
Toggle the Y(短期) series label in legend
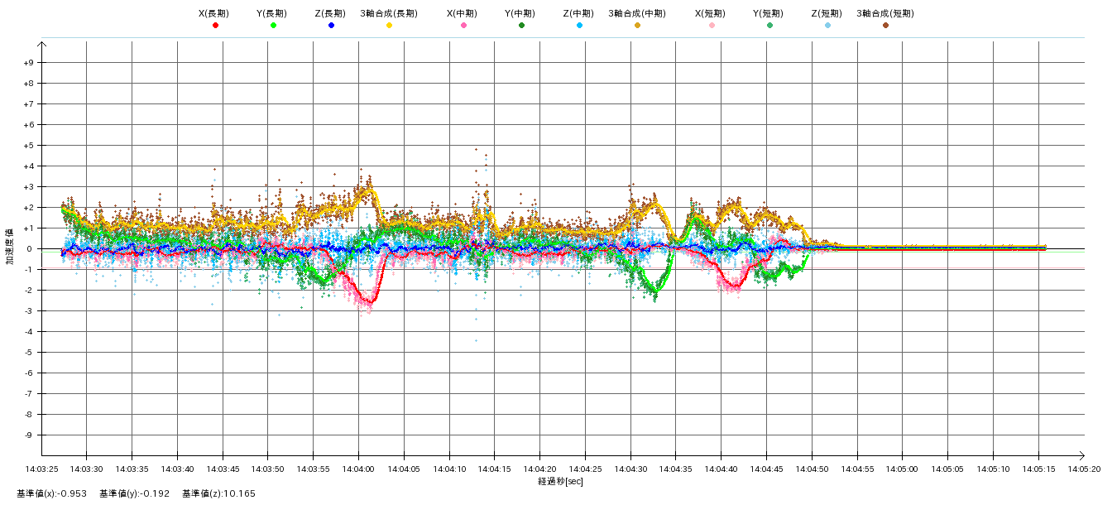coord(768,13)
